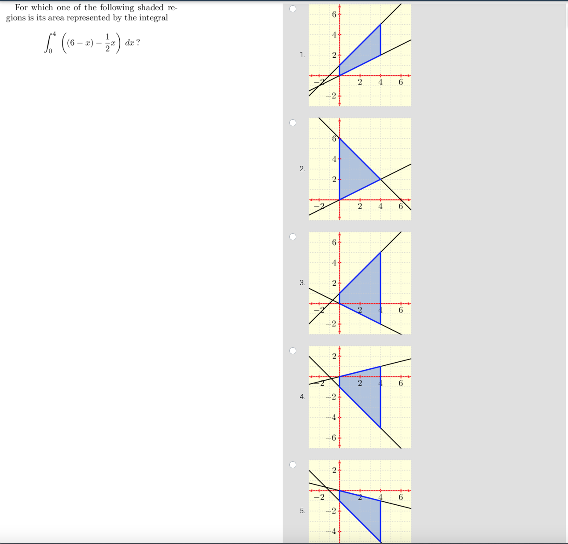This screenshot has height=544, width=568.
Task: Select the radio button for option 5
Action: tap(293, 464)
